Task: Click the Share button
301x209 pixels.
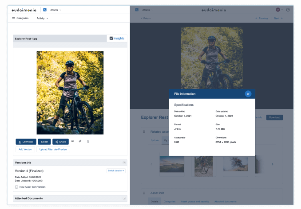Action: click(x=60, y=142)
